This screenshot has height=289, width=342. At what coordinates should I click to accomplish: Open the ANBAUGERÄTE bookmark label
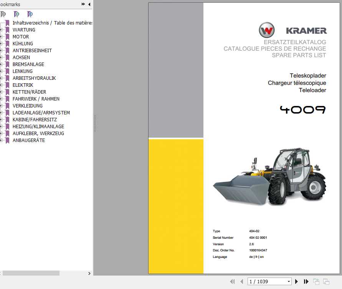click(29, 140)
